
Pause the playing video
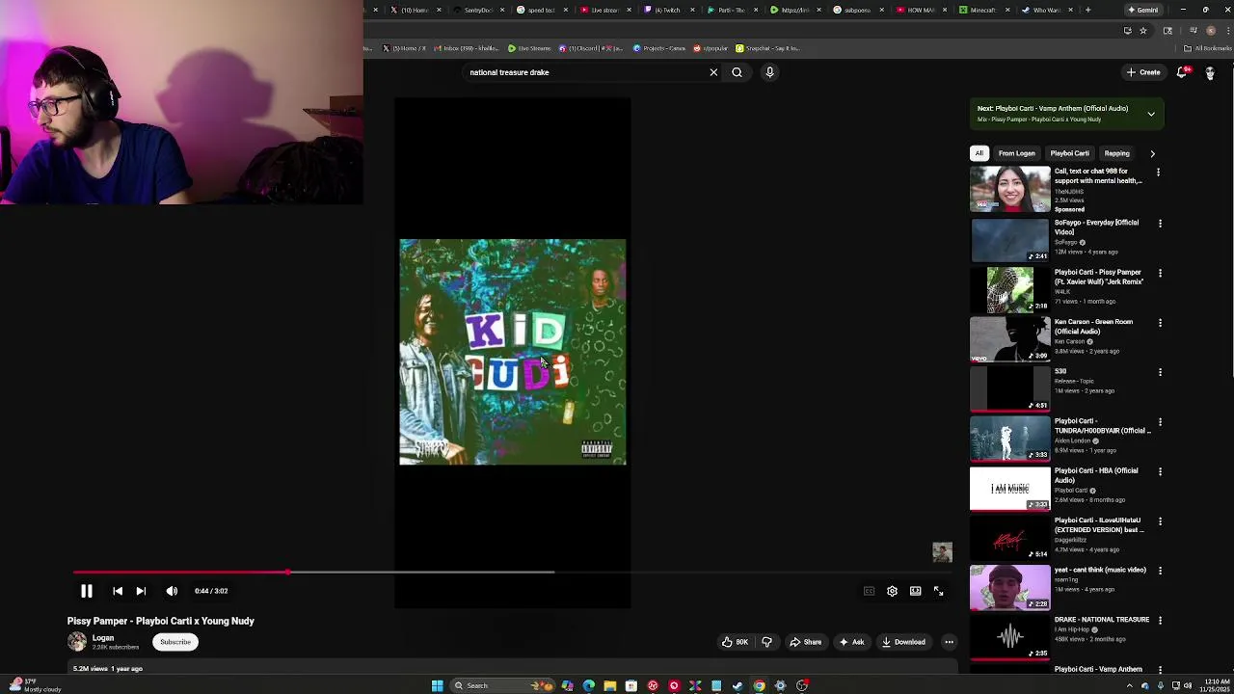click(86, 591)
